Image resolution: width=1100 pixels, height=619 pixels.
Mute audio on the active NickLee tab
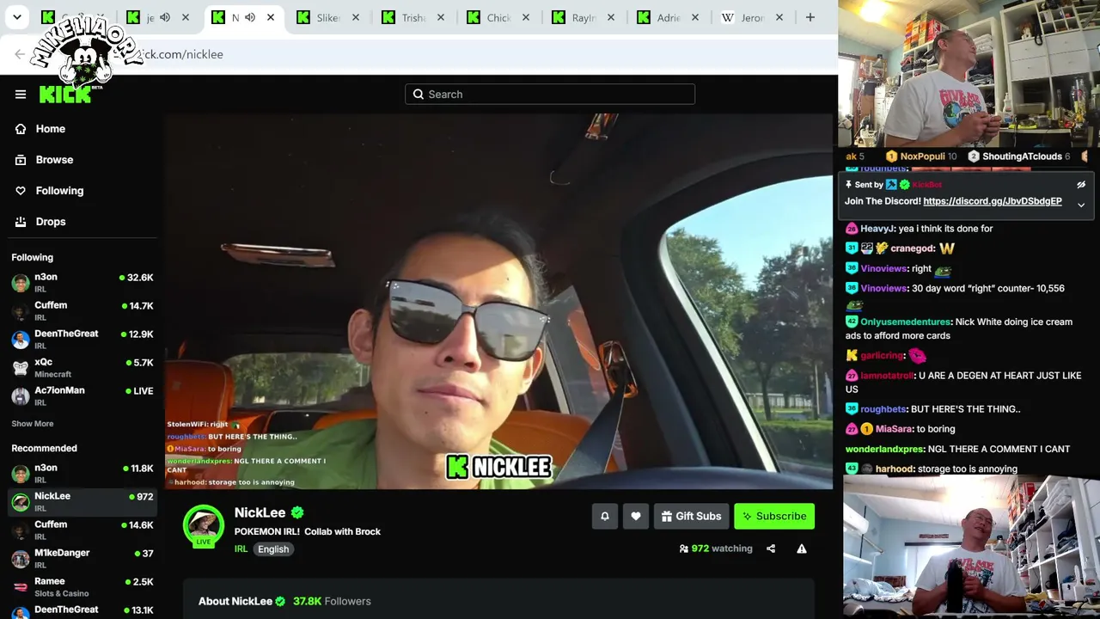250,17
